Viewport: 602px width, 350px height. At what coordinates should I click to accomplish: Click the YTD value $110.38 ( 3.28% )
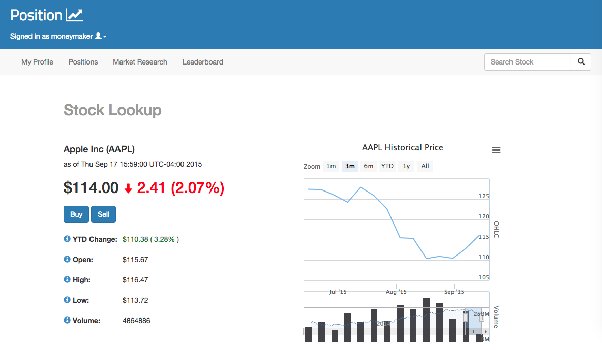pyautogui.click(x=150, y=239)
